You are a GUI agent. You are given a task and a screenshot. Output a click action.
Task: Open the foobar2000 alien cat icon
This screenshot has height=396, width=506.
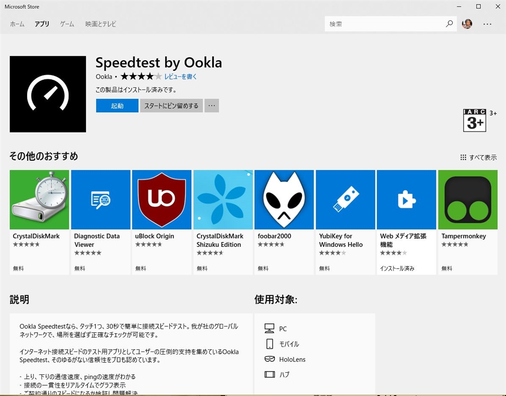(x=284, y=199)
